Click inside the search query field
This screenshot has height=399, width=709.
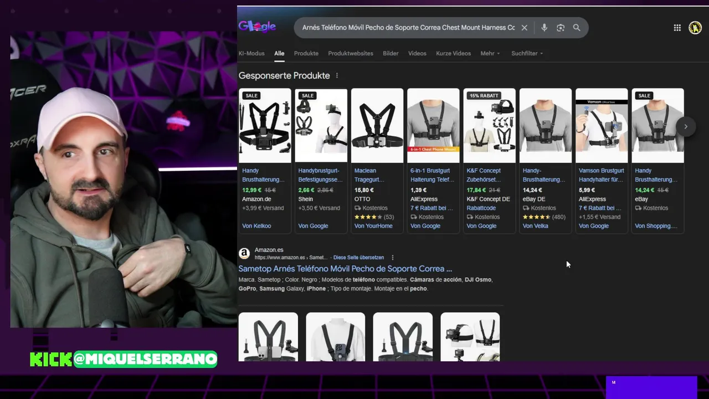click(409, 28)
